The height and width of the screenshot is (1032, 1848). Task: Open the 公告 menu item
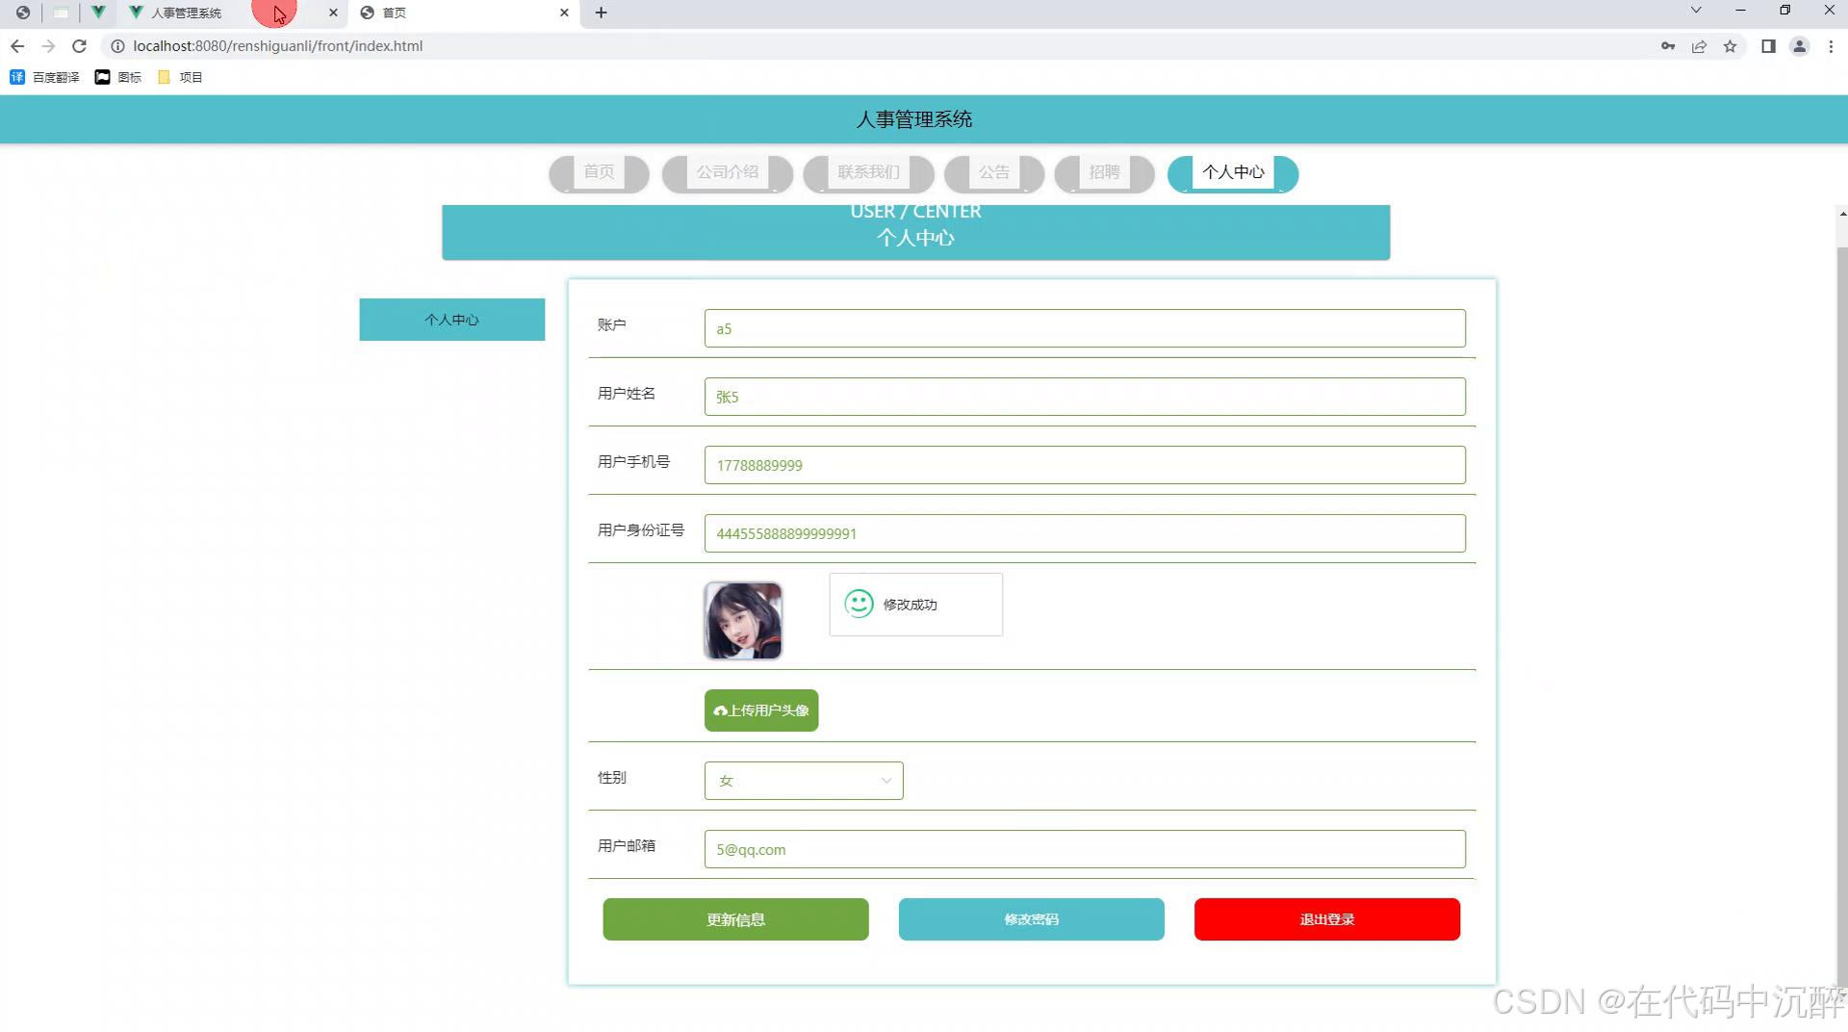pos(994,172)
